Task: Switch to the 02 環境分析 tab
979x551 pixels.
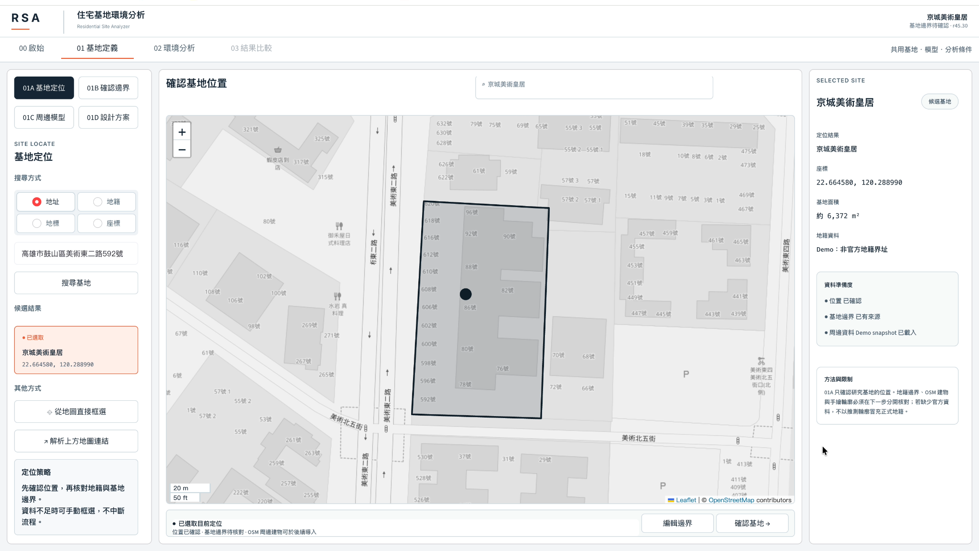Action: coord(174,48)
